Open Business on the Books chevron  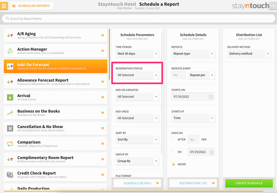[x=103, y=113]
